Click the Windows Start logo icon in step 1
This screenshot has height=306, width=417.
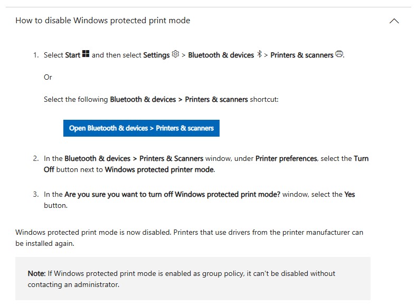(x=86, y=54)
